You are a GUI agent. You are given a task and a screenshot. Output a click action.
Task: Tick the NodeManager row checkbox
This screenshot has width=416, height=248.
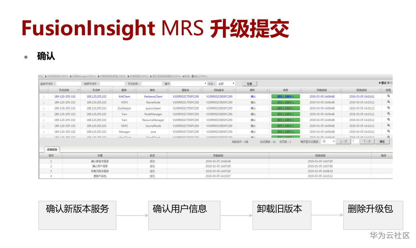point(44,114)
